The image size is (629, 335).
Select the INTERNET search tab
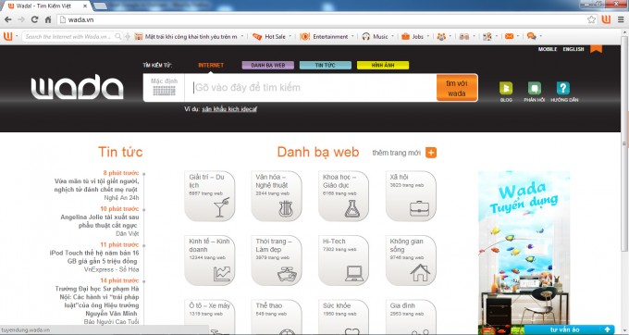(x=211, y=65)
